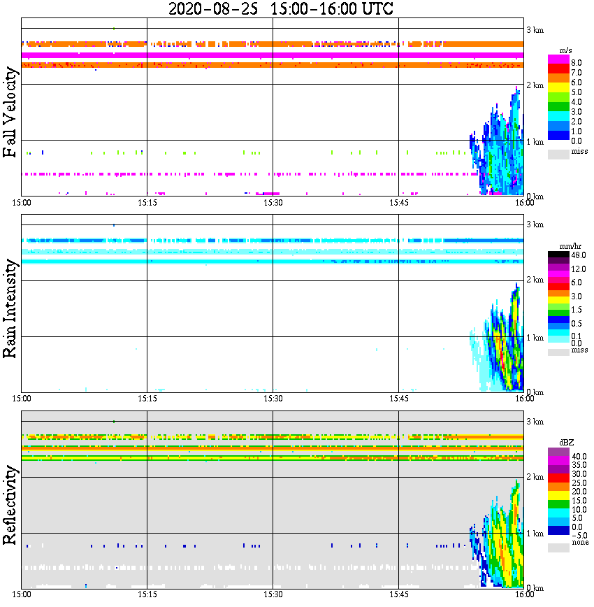Select the Fall Velocity axis label

coord(10,112)
